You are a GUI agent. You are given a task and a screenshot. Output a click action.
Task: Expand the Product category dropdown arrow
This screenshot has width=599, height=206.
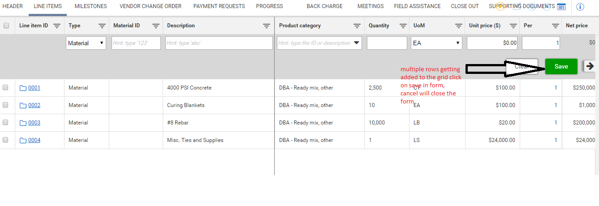(x=357, y=43)
